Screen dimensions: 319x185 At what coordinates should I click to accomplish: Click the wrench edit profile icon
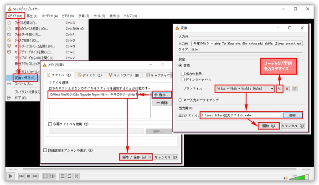click(x=279, y=89)
